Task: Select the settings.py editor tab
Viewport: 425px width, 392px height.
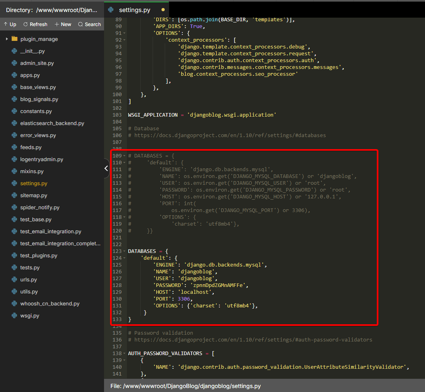Action: tap(134, 10)
